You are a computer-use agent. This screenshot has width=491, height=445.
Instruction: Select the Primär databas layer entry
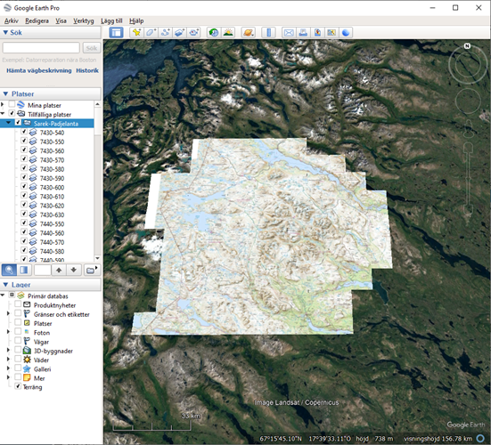tap(47, 295)
